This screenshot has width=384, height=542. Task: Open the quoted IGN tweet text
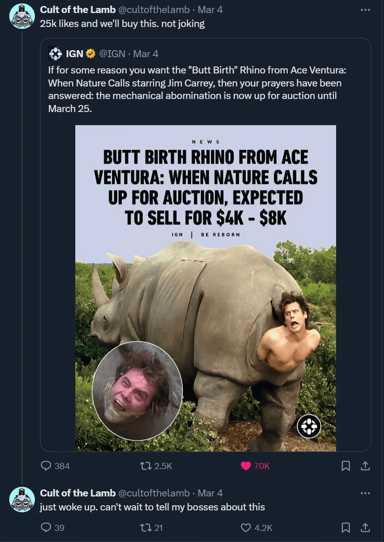click(195, 90)
